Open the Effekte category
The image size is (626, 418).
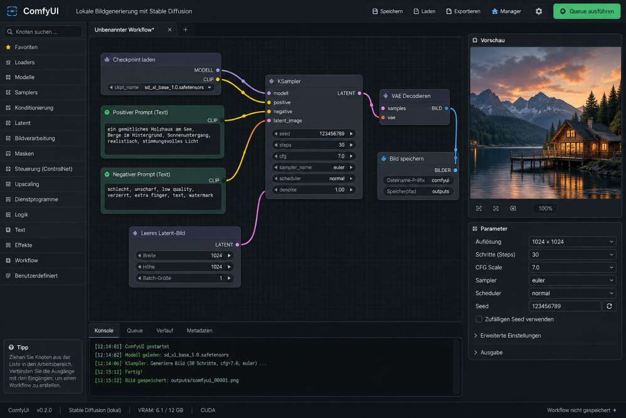(43, 245)
